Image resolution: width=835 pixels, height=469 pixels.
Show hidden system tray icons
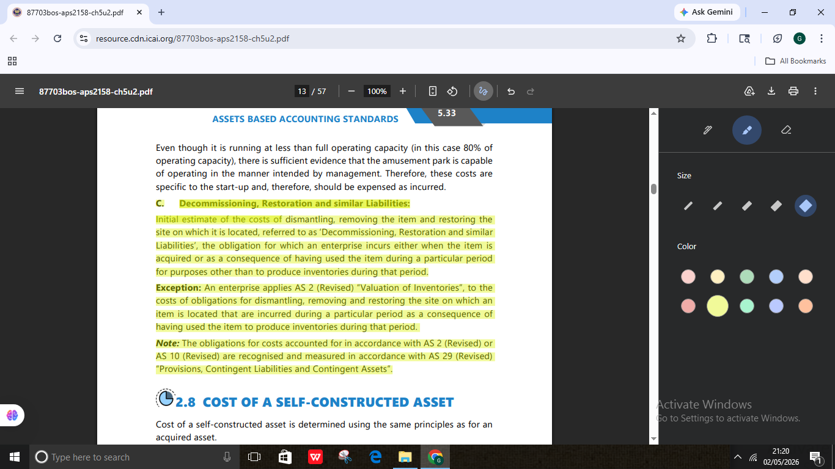click(738, 457)
